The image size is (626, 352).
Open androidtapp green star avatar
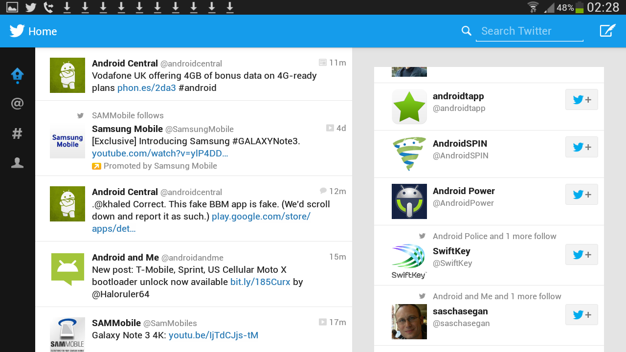[x=409, y=107]
